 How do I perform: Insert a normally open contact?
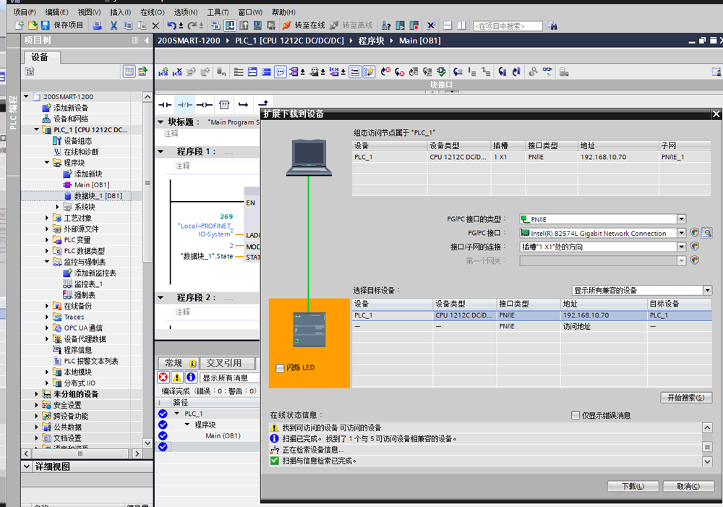click(165, 105)
